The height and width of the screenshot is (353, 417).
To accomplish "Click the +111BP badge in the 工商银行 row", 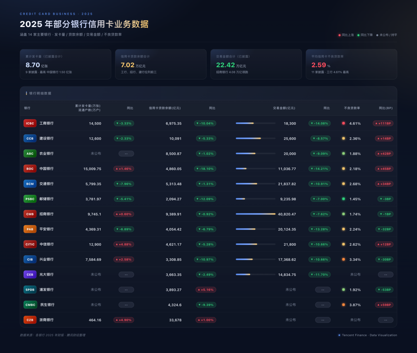I will (383, 123).
